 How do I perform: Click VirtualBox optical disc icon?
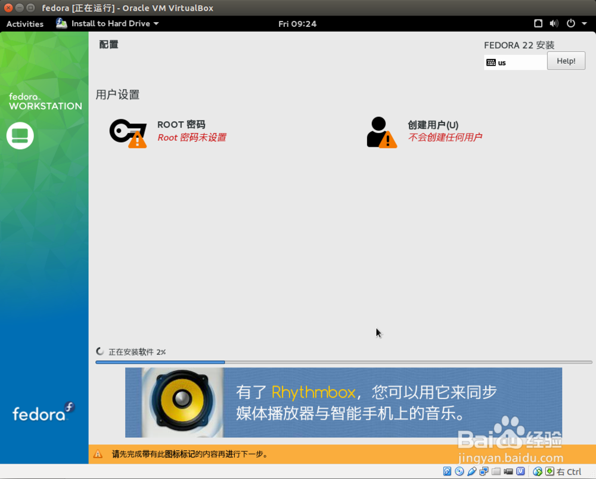460,471
